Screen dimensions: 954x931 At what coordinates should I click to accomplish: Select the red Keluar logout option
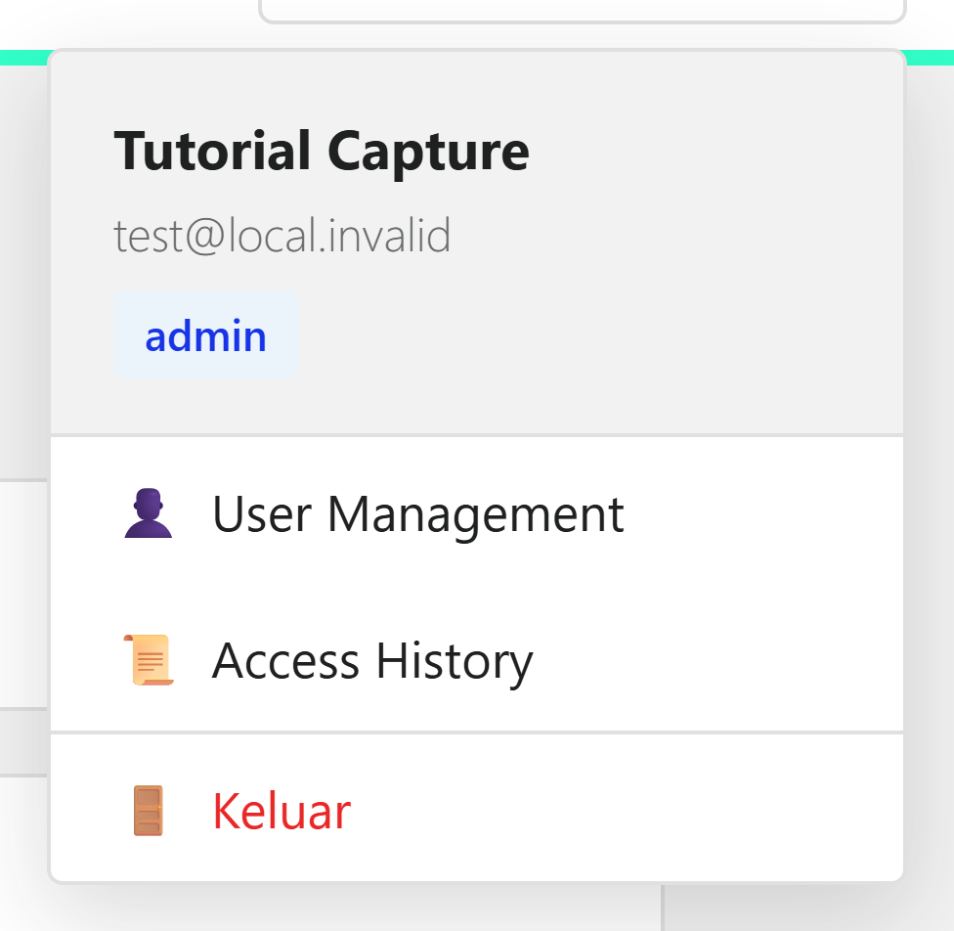tap(477, 811)
